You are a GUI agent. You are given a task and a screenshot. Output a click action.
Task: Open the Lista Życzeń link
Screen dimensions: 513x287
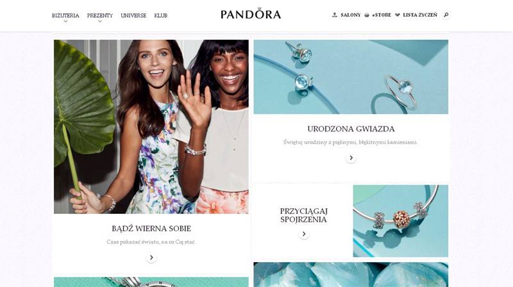tap(420, 15)
